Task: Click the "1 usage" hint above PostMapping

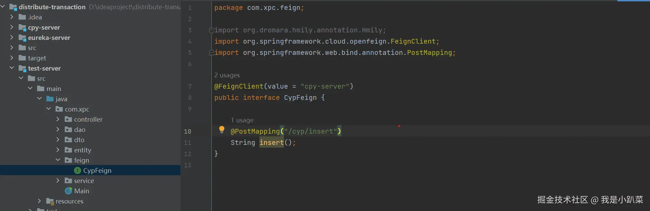Action: (242, 120)
